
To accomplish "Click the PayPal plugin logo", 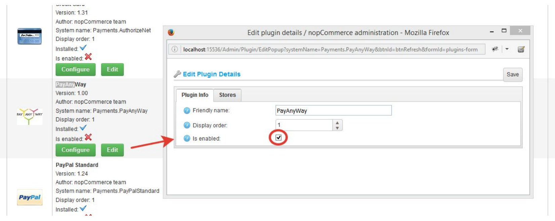I will click(x=30, y=197).
